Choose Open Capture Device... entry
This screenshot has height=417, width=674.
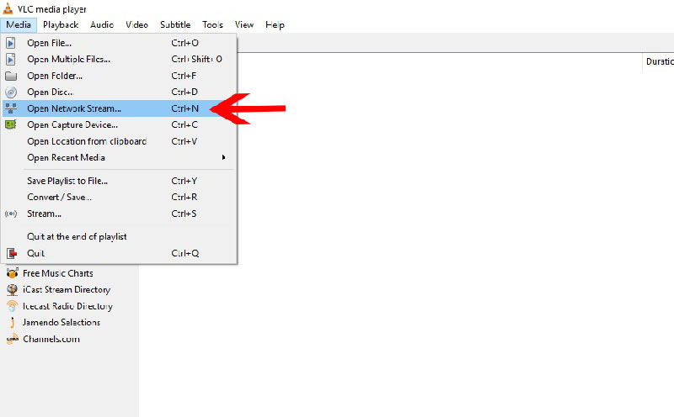[x=119, y=124]
